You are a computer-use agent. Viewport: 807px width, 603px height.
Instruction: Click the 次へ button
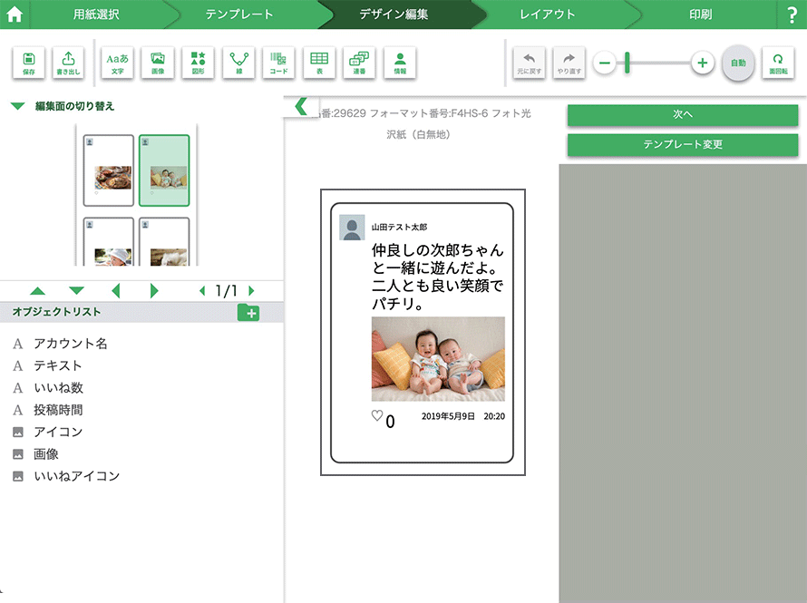click(682, 115)
